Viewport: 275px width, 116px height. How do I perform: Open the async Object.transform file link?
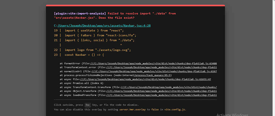point(161,91)
